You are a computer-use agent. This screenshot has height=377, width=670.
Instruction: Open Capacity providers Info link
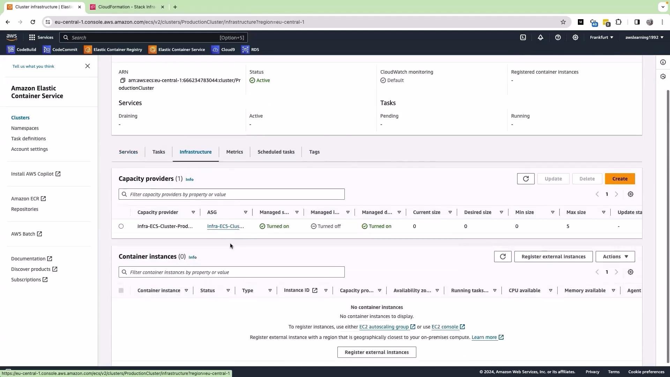(x=189, y=179)
